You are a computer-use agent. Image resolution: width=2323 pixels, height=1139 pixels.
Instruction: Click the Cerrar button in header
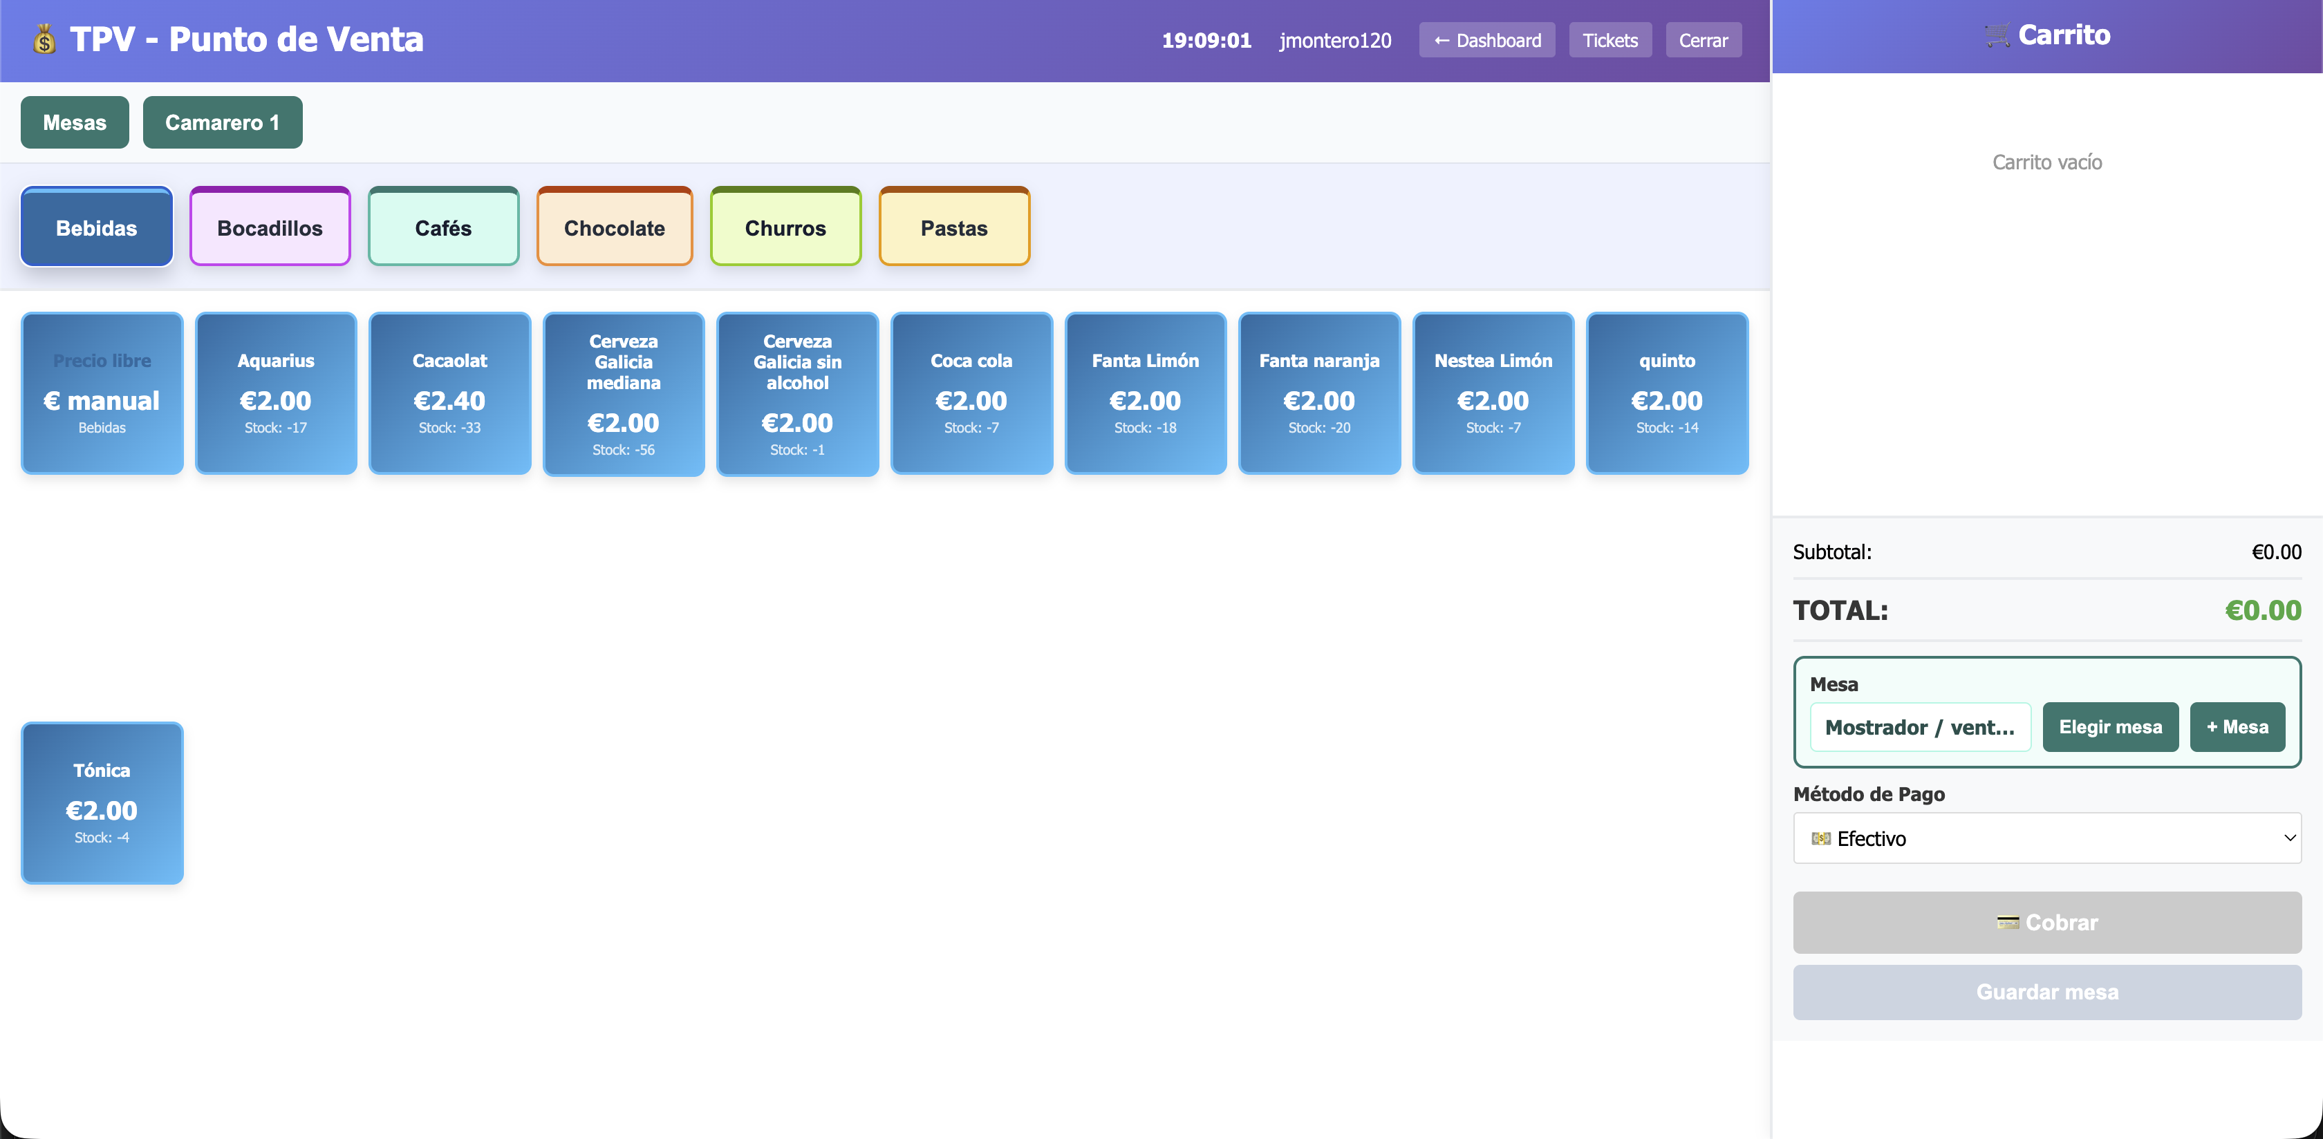coord(1703,39)
